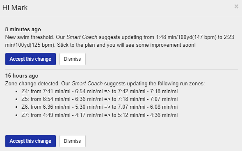Click Smart Coach in swim threshold message

point(82,37)
